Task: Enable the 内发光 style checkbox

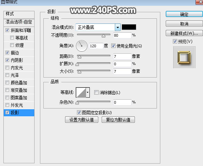Action: (7, 68)
